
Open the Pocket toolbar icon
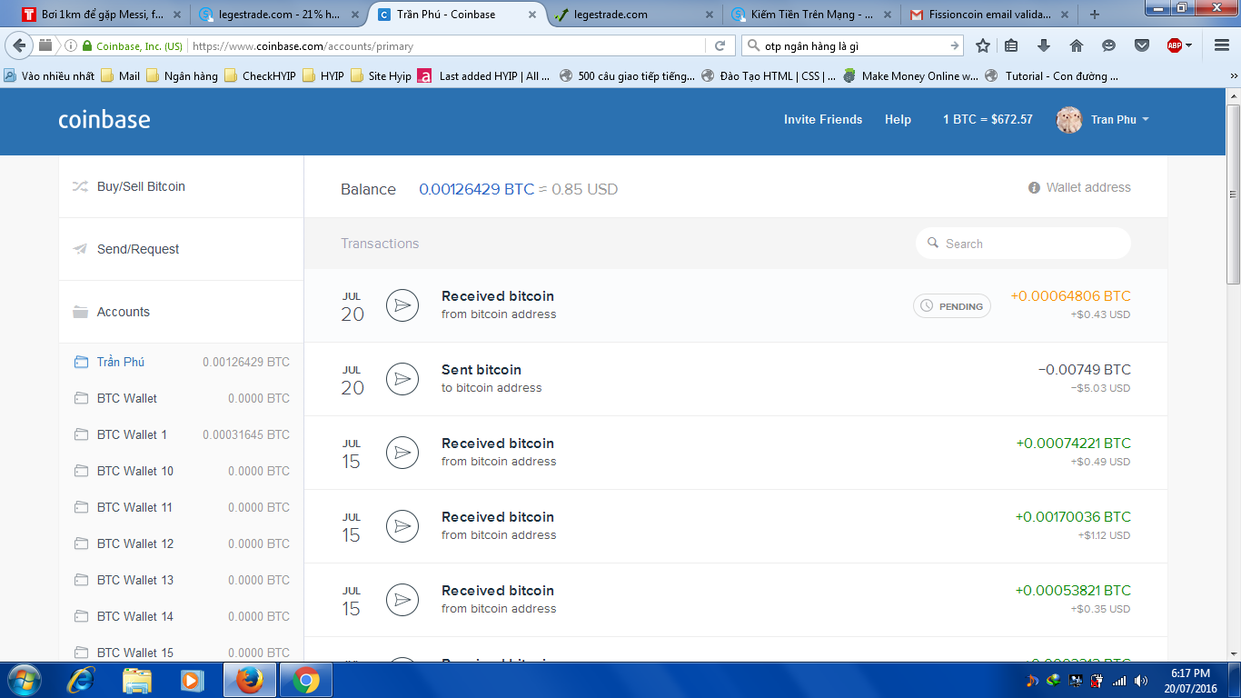tap(1142, 45)
